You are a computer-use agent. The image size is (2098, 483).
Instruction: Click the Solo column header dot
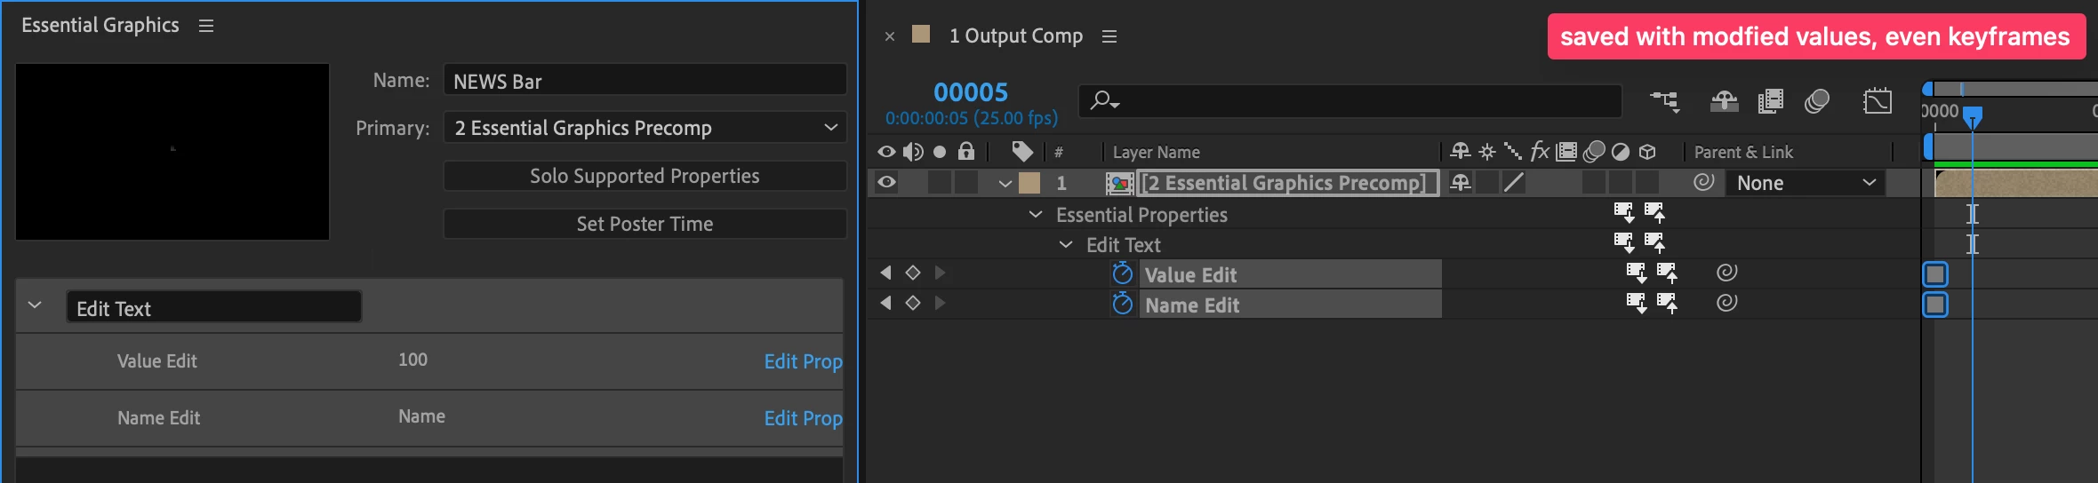click(940, 152)
